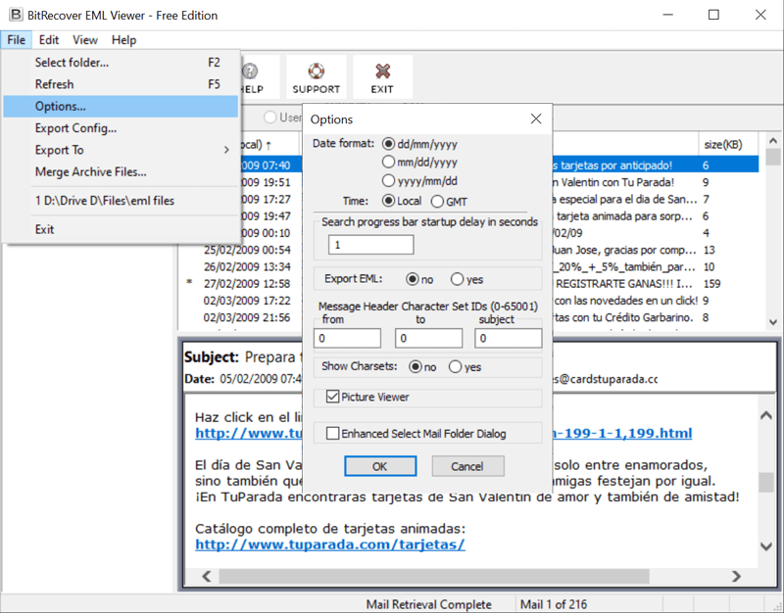Screen dimensions: 784x613
Task: Click the 'Mail 1 of 216' status text
Action: click(x=554, y=604)
